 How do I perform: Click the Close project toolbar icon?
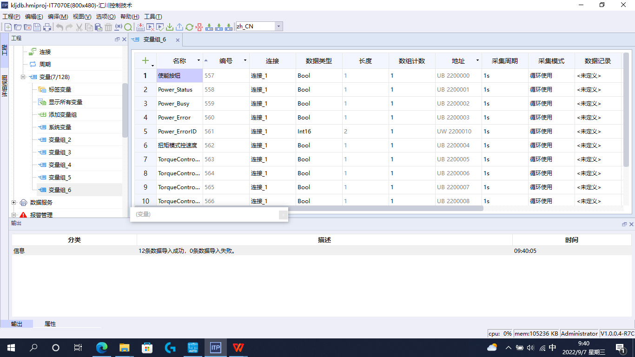(x=28, y=27)
